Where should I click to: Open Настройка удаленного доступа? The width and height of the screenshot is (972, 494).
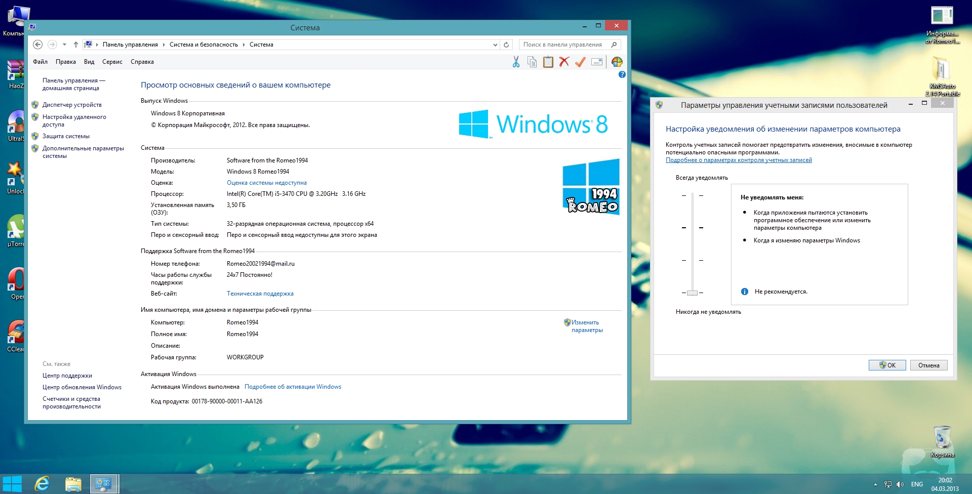pos(74,120)
